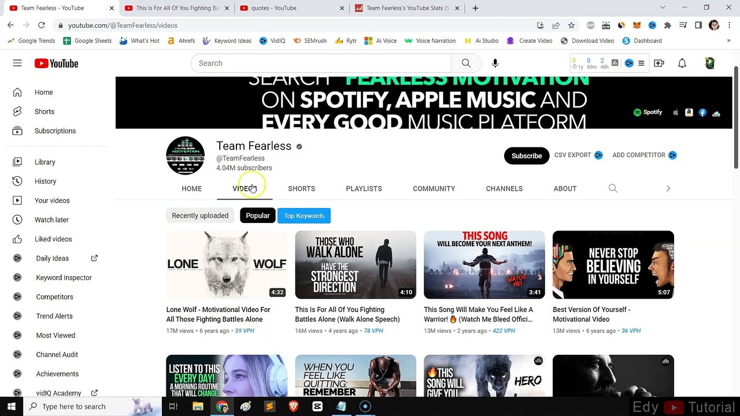Share this page from the address bar

(x=556, y=25)
